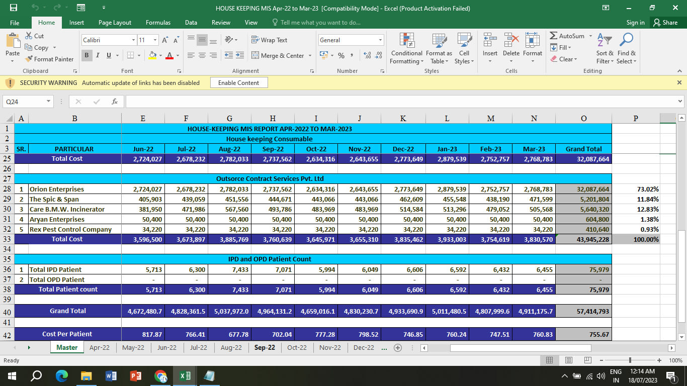
Task: Click zoom in plus button
Action: pos(659,360)
